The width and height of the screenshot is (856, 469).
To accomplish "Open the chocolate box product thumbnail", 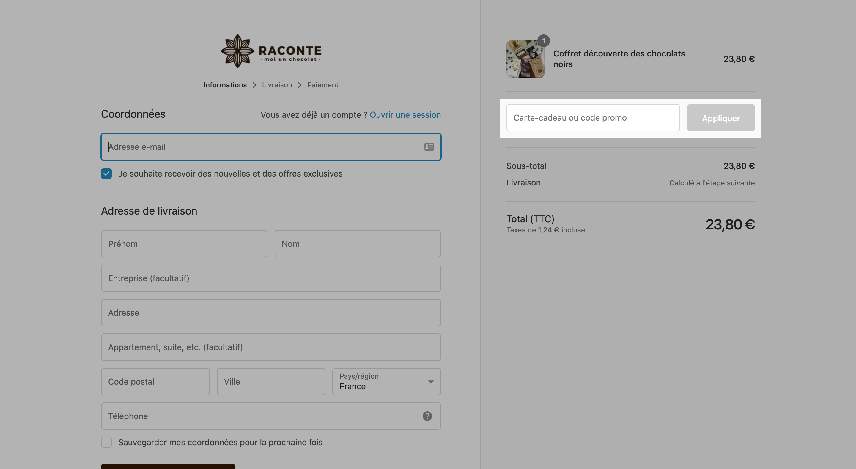I will click(x=525, y=59).
